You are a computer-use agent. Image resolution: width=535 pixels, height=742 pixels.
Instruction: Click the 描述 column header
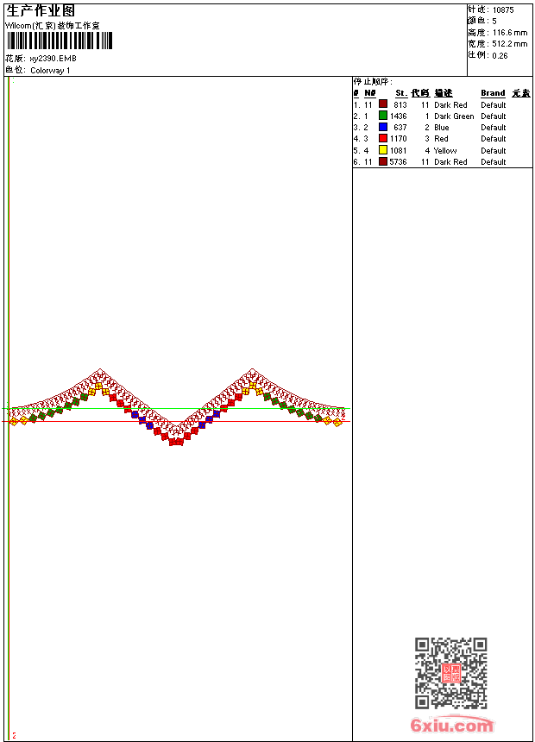click(x=444, y=93)
